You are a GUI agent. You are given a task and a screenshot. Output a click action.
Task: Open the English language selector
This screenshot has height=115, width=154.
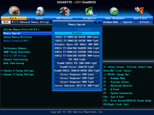point(128,22)
